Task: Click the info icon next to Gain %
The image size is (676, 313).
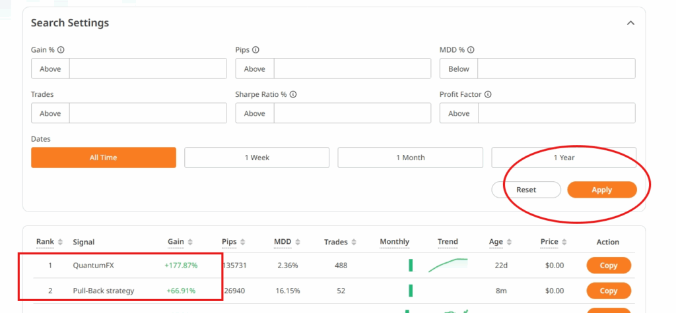Action: [x=61, y=49]
